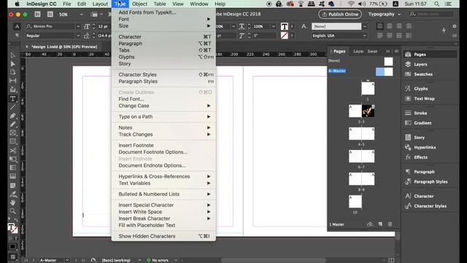467x263 pixels.
Task: Select the Zoom tool
Action: point(13,211)
